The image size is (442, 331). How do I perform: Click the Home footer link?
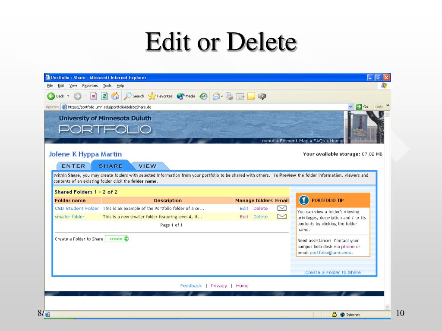pyautogui.click(x=242, y=286)
